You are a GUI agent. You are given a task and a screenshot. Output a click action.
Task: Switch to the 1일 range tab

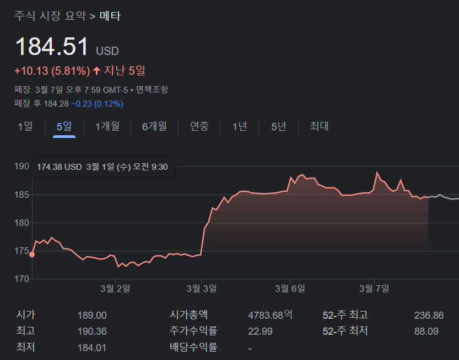coord(25,126)
